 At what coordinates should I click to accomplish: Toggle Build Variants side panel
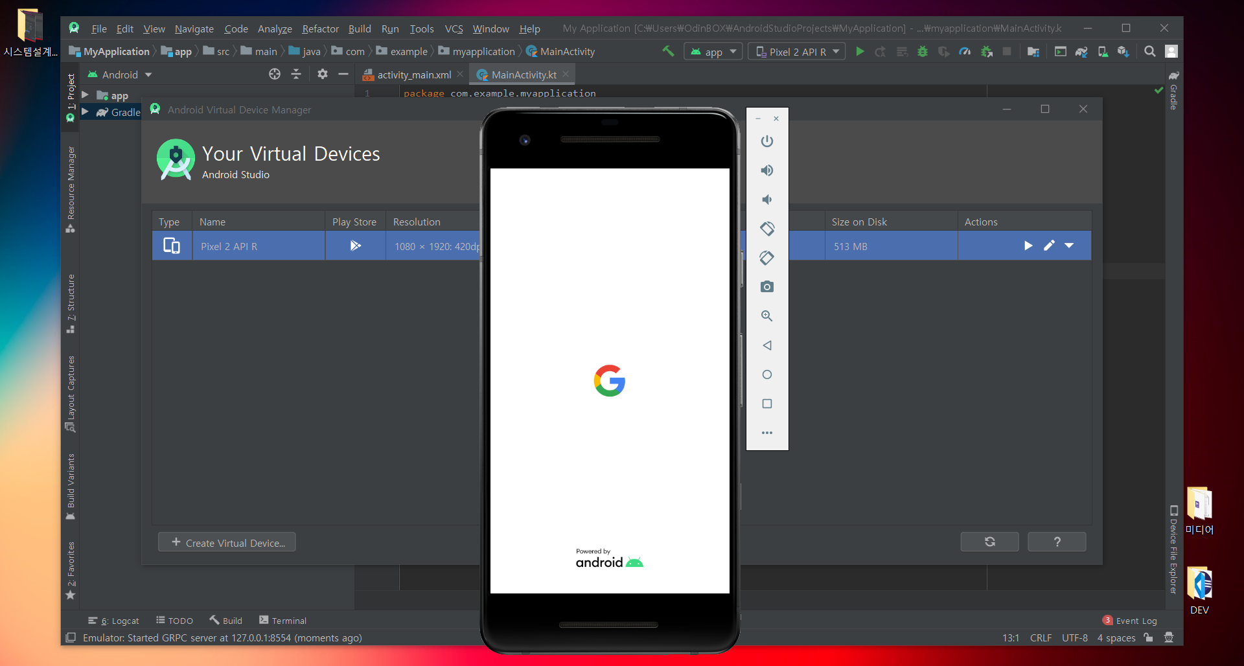[71, 487]
